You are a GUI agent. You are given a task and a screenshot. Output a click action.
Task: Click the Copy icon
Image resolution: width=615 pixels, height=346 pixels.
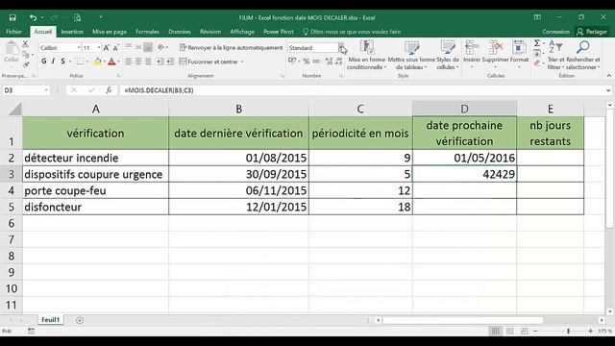[26, 54]
